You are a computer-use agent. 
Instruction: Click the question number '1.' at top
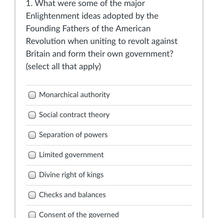point(29,4)
